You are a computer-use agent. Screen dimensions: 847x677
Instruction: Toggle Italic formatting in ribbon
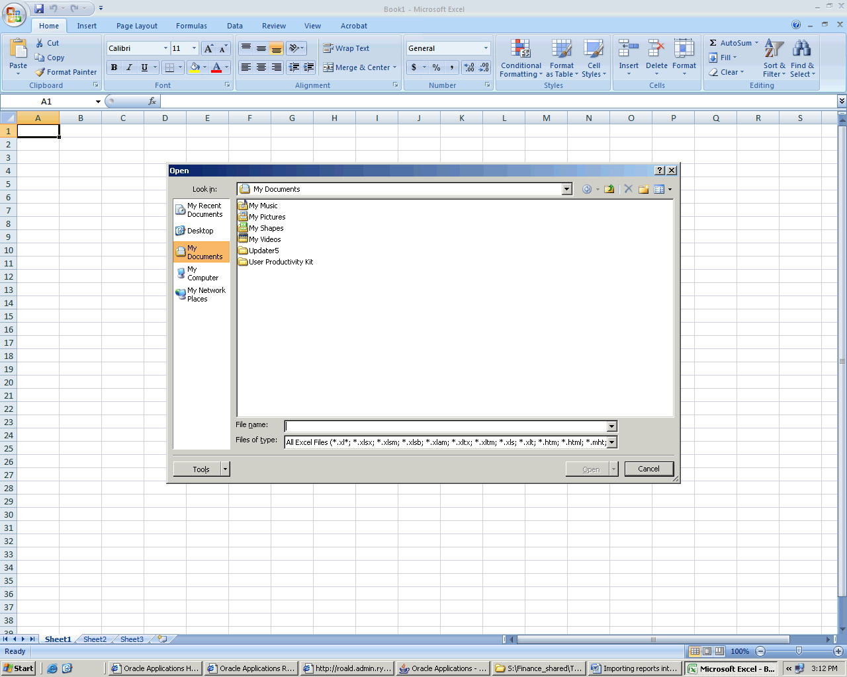tap(129, 67)
